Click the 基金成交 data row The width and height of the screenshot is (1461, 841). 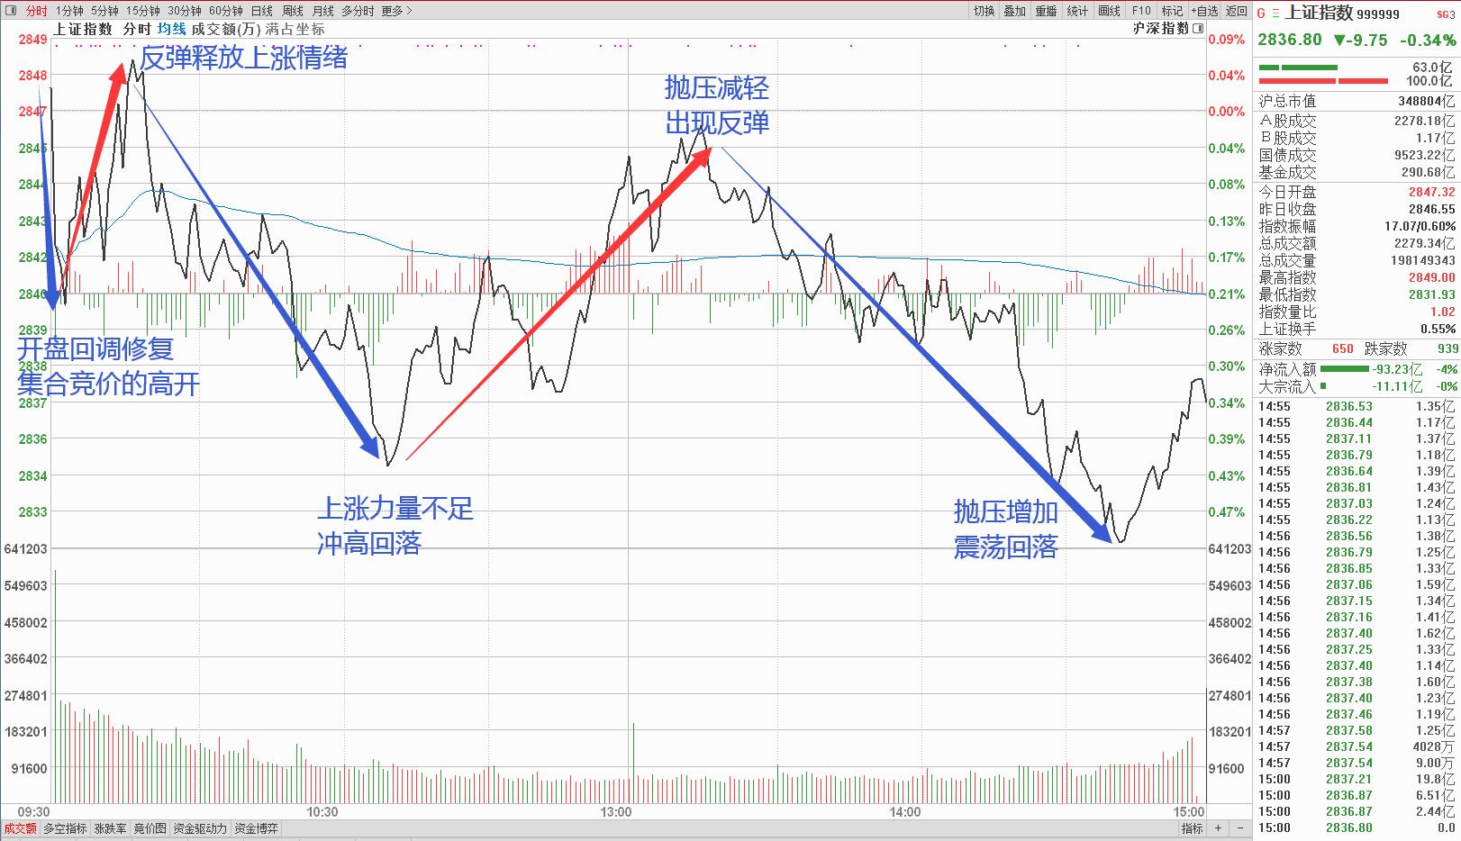pos(1357,172)
